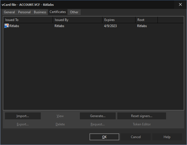Image resolution: width=187 pixels, height=145 pixels.
Task: Open Help for this dialog
Action: coord(167,137)
